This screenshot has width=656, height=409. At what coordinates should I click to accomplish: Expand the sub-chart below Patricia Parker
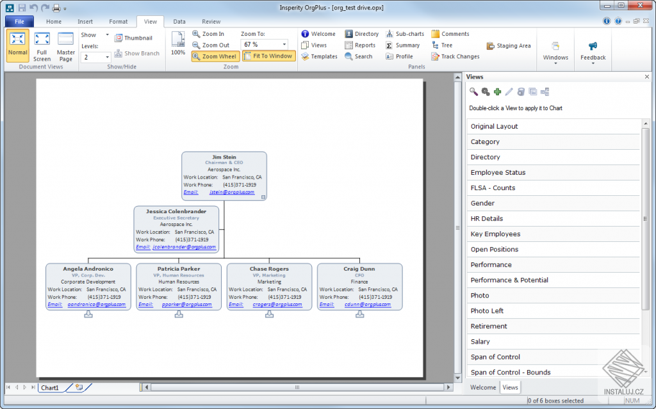tap(179, 314)
